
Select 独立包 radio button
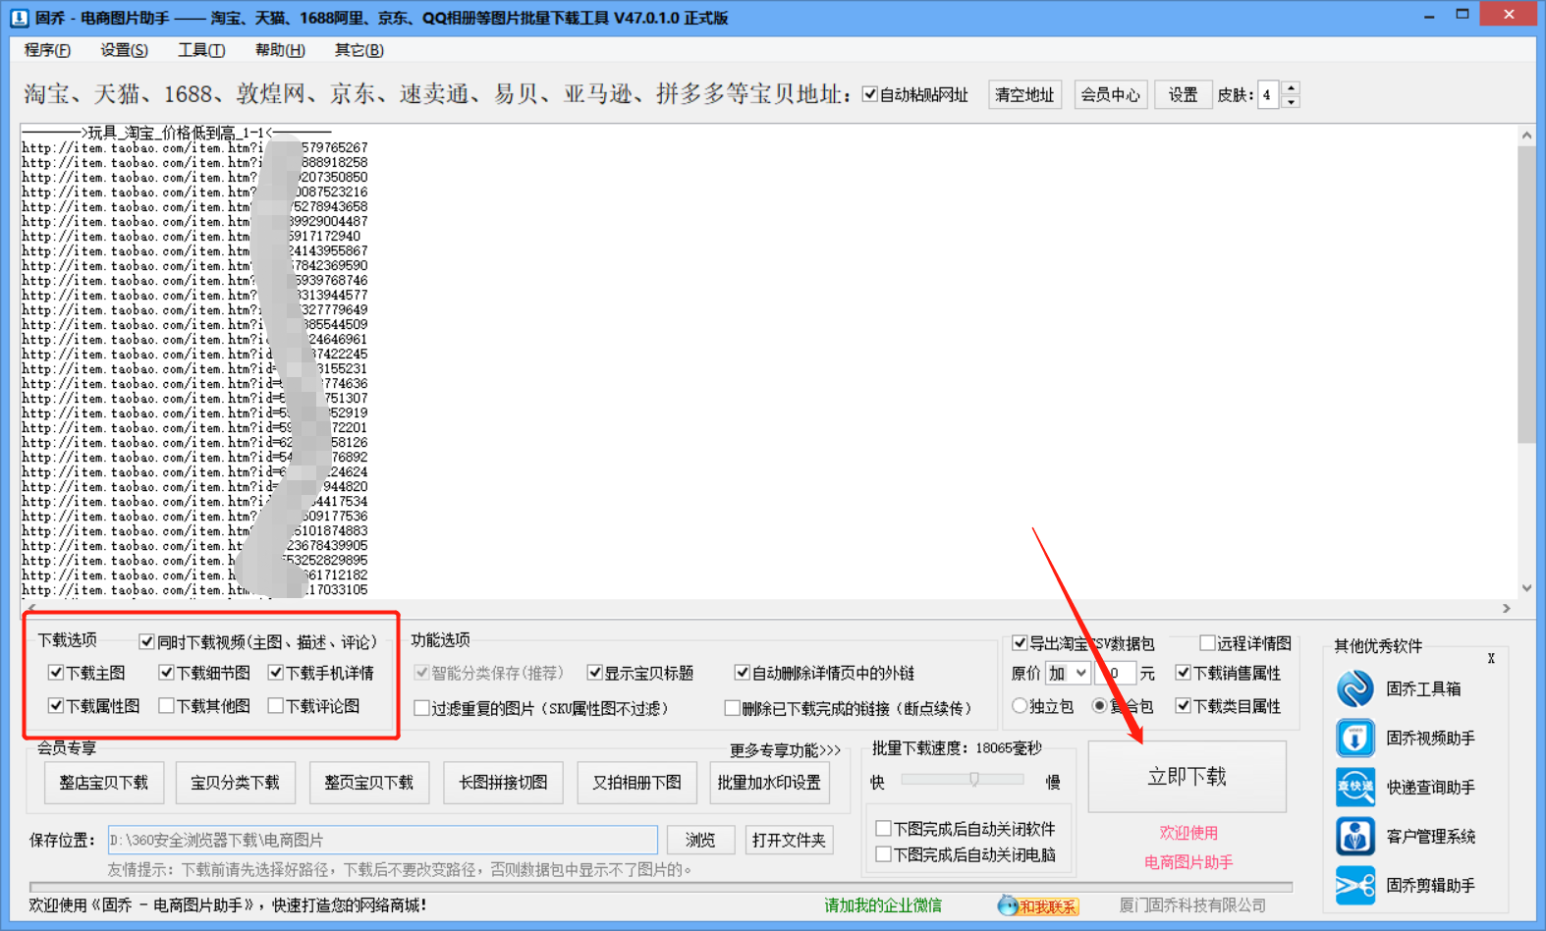pos(1020,706)
